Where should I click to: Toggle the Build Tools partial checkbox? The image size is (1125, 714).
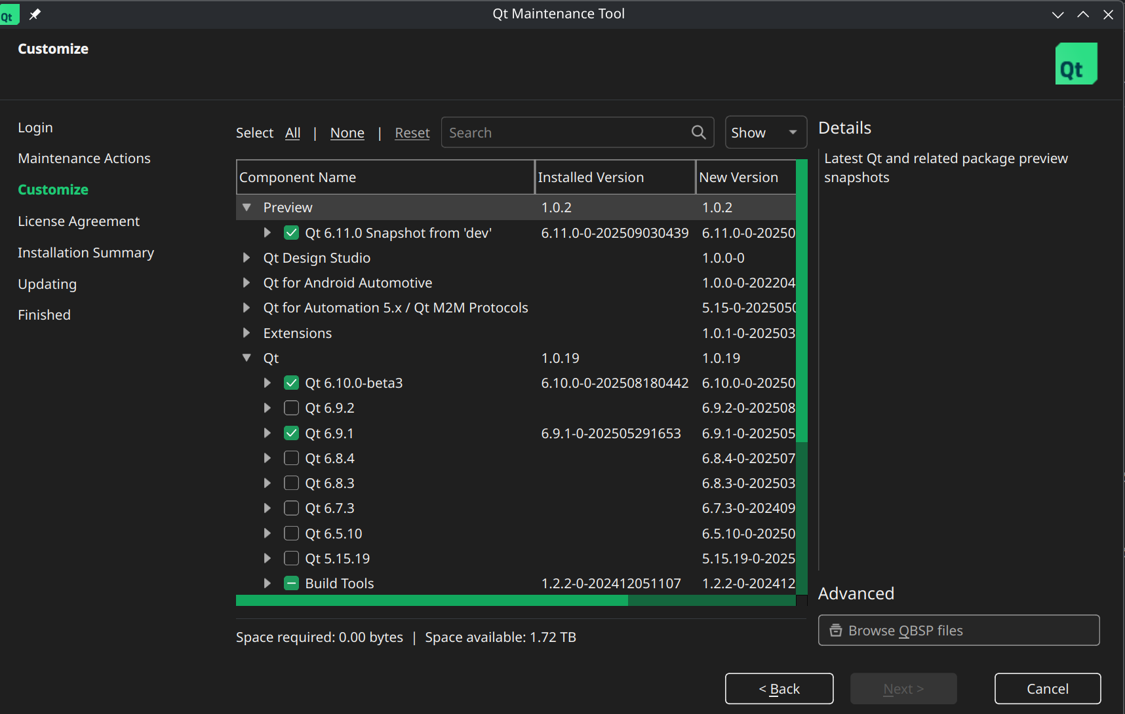click(292, 583)
